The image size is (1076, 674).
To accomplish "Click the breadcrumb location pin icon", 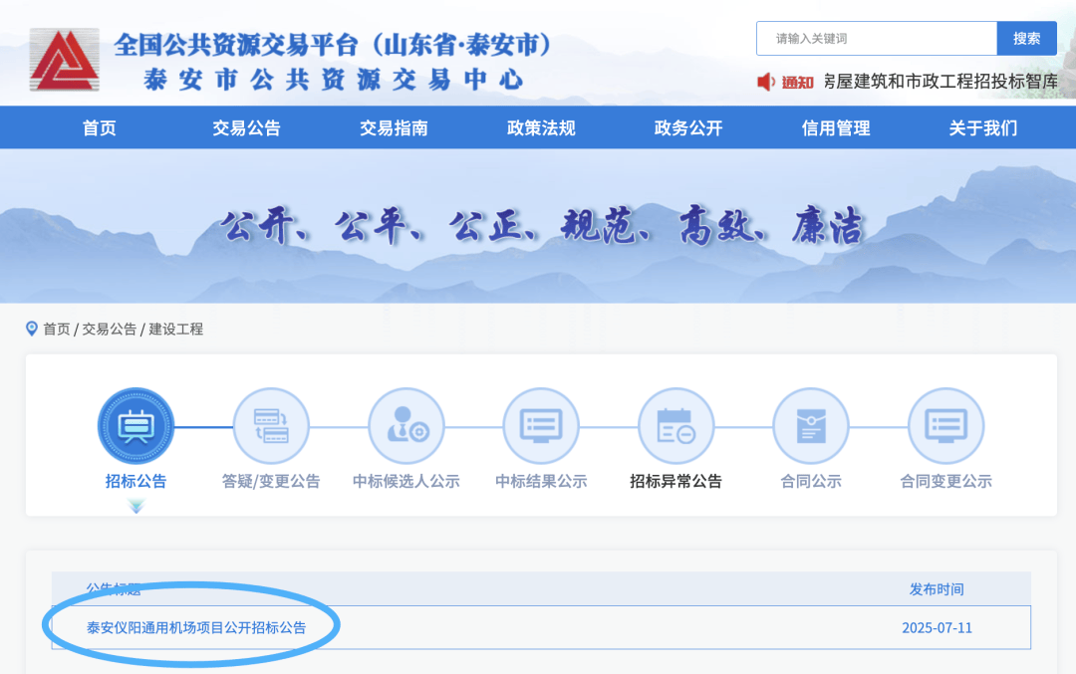I will pyautogui.click(x=31, y=329).
